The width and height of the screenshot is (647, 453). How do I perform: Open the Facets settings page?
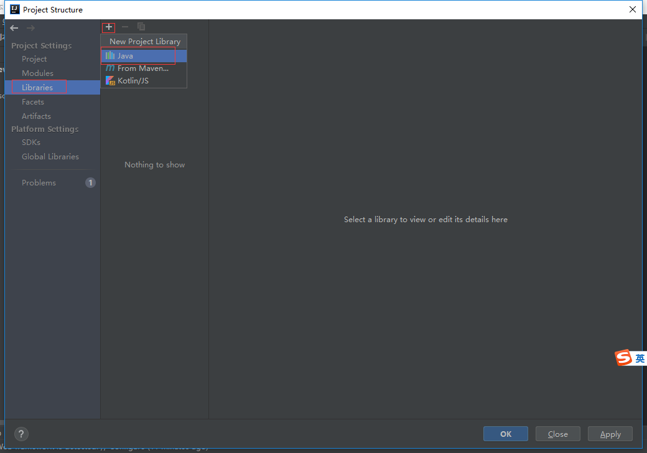coord(33,101)
